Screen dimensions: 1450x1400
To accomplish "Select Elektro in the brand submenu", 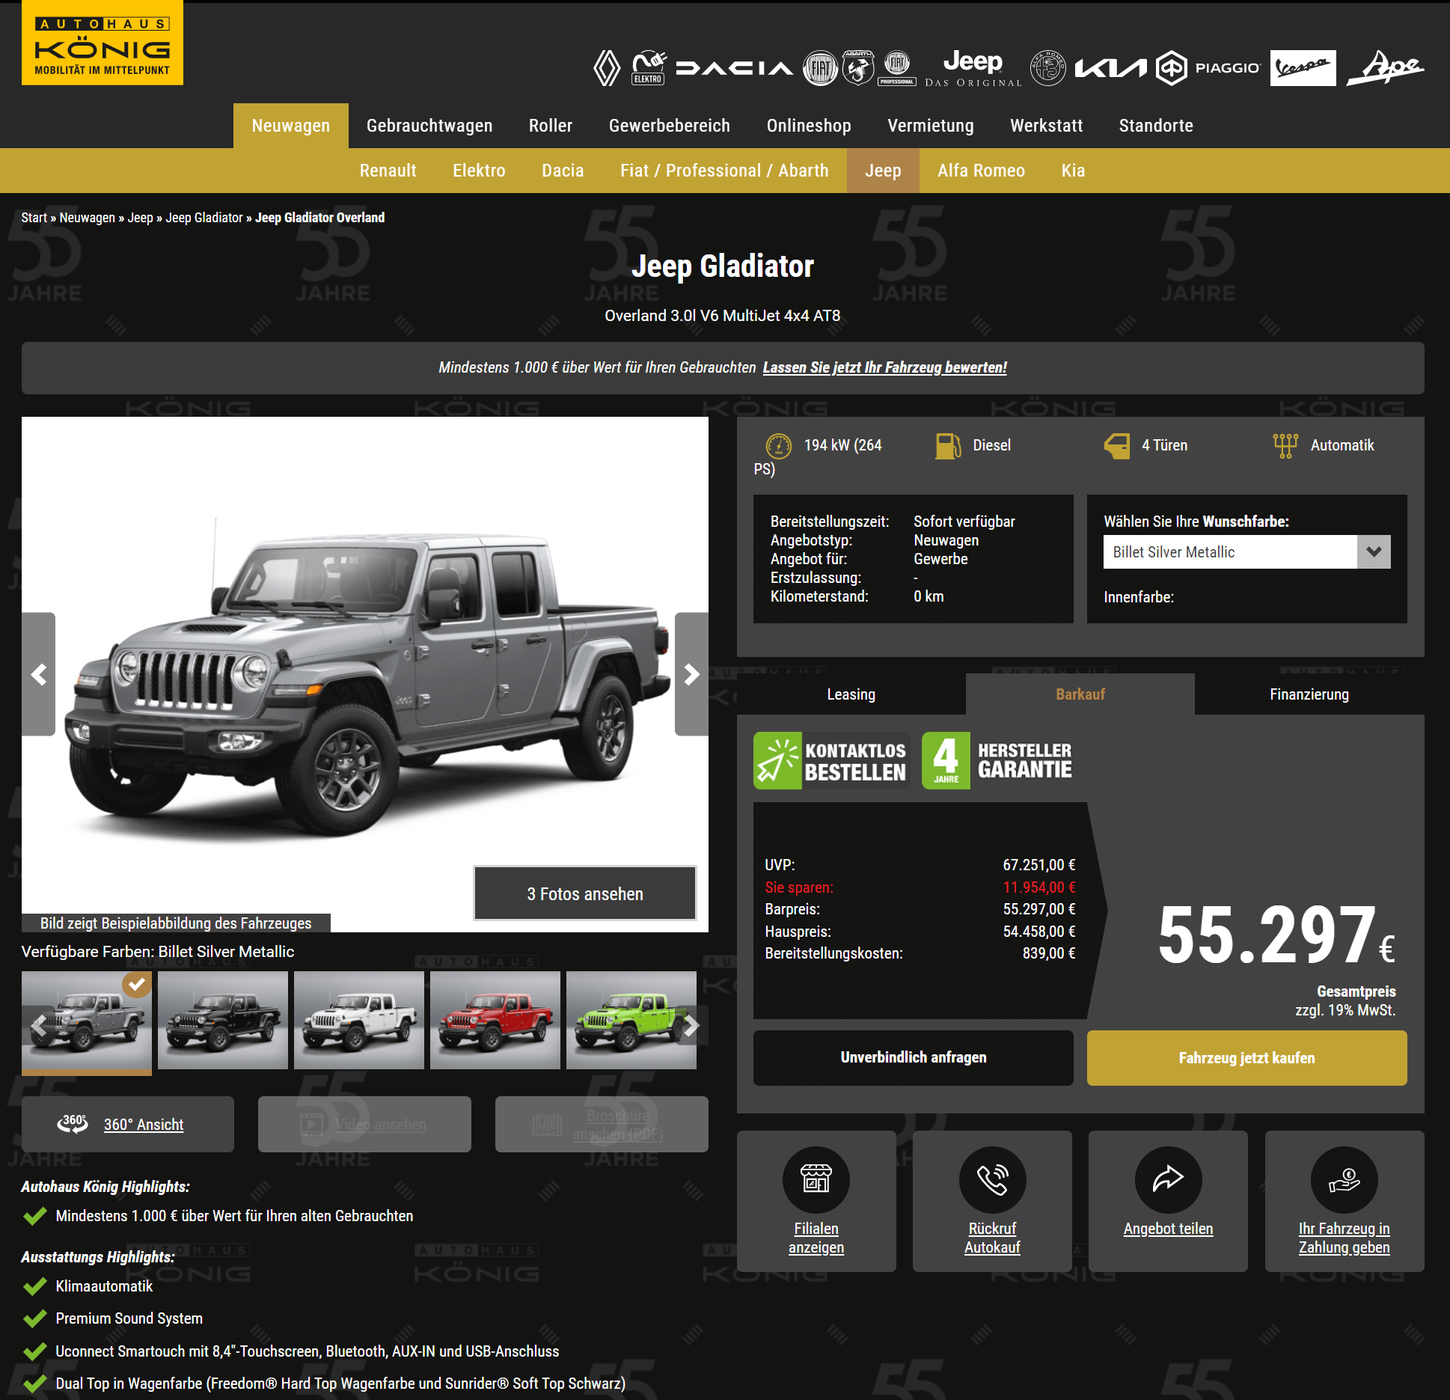I will click(479, 171).
